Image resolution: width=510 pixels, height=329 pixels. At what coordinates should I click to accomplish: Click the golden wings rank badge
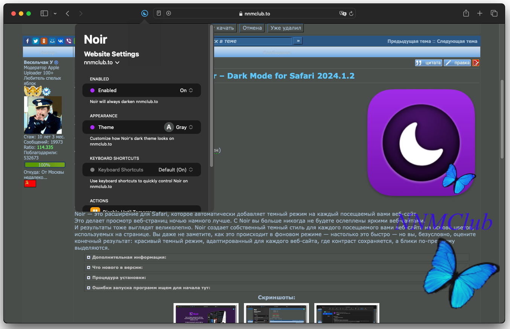(33, 91)
